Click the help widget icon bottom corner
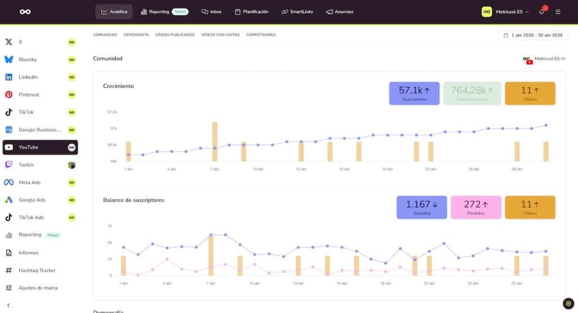The height and width of the screenshot is (313, 578). point(568,303)
